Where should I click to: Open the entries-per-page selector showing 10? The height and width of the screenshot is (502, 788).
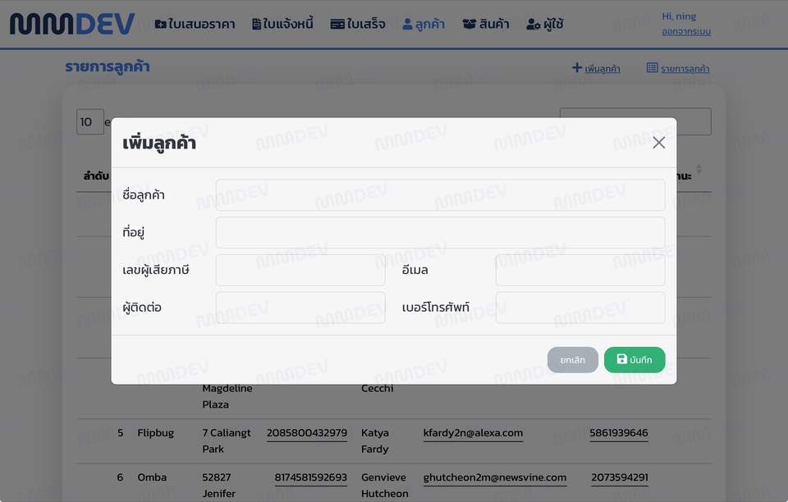(x=89, y=121)
